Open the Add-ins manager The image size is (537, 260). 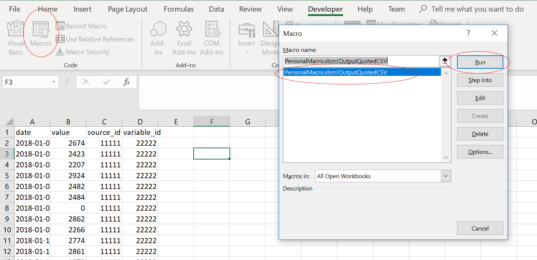(158, 38)
